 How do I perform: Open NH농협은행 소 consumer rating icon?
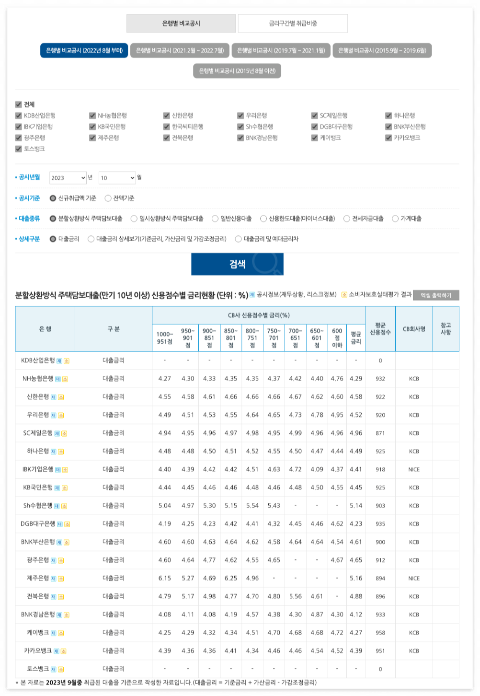pyautogui.click(x=65, y=379)
